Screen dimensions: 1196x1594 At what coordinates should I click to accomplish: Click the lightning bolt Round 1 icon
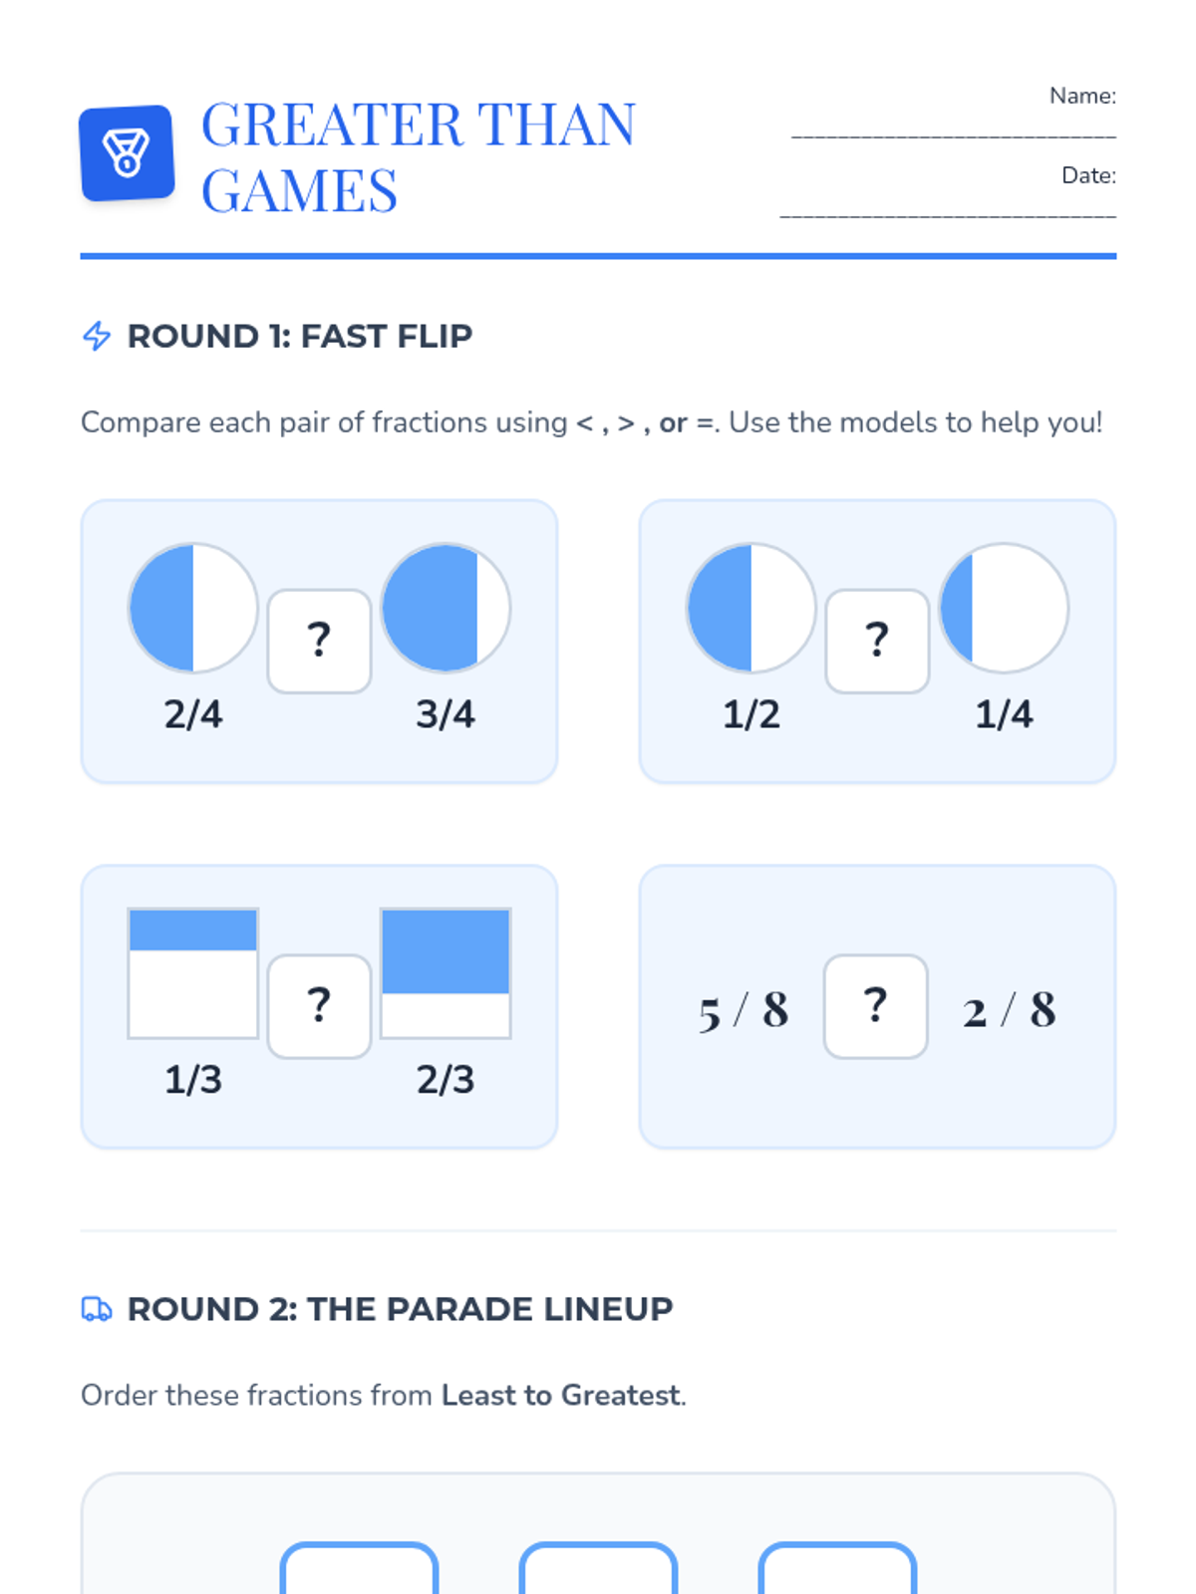coord(97,336)
